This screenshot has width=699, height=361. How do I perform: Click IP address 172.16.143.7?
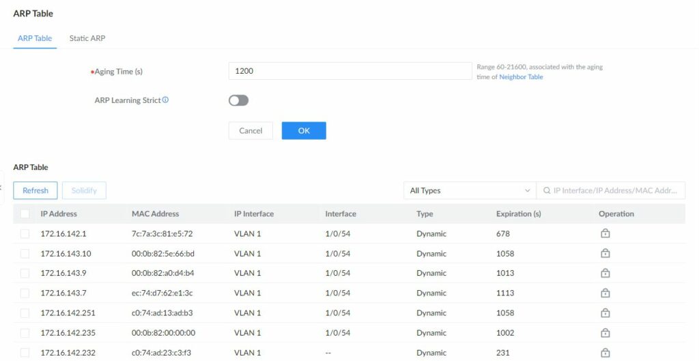(63, 293)
